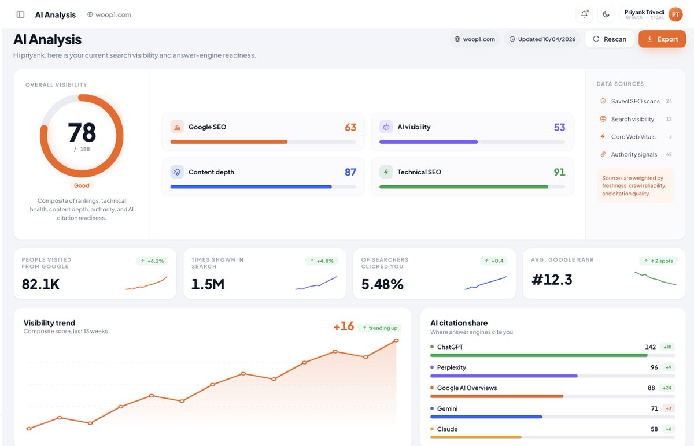Click the Google SEO progress bar
The height and width of the screenshot is (446, 694).
pos(263,142)
